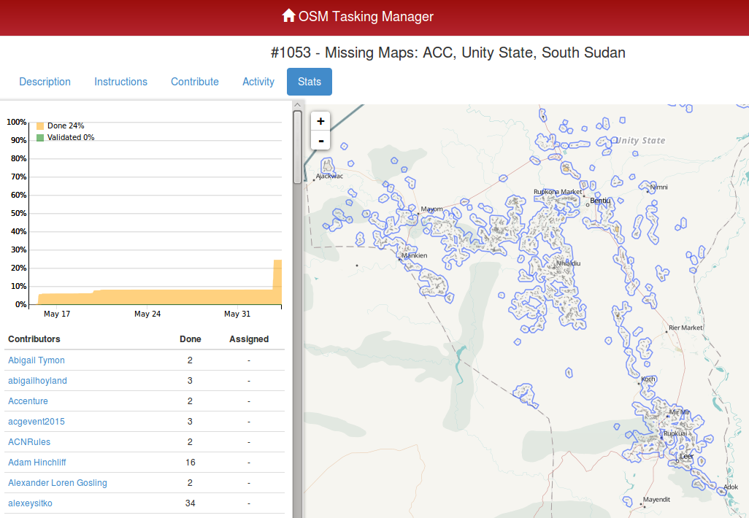This screenshot has width=749, height=518.
Task: Open the Activity tab
Action: click(x=258, y=82)
